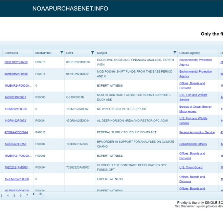
Task: Open the Subject column filter icon
Action: pos(175,53)
